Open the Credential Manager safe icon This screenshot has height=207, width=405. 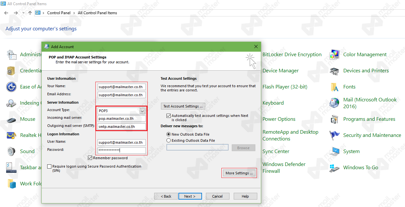pyautogui.click(x=11, y=71)
